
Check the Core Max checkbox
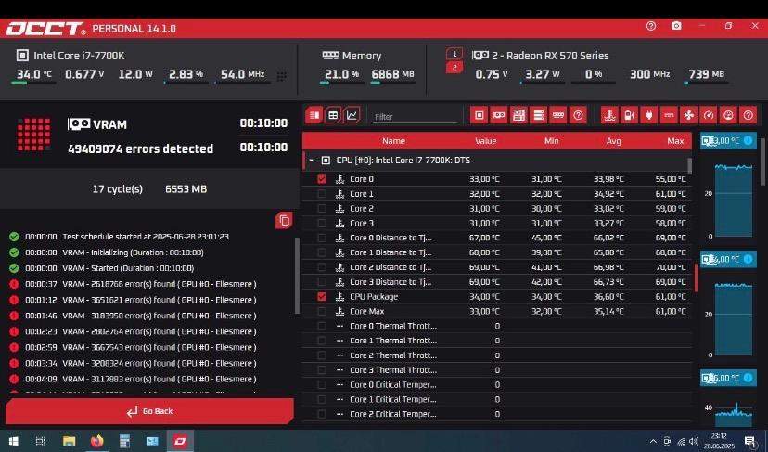(x=321, y=311)
